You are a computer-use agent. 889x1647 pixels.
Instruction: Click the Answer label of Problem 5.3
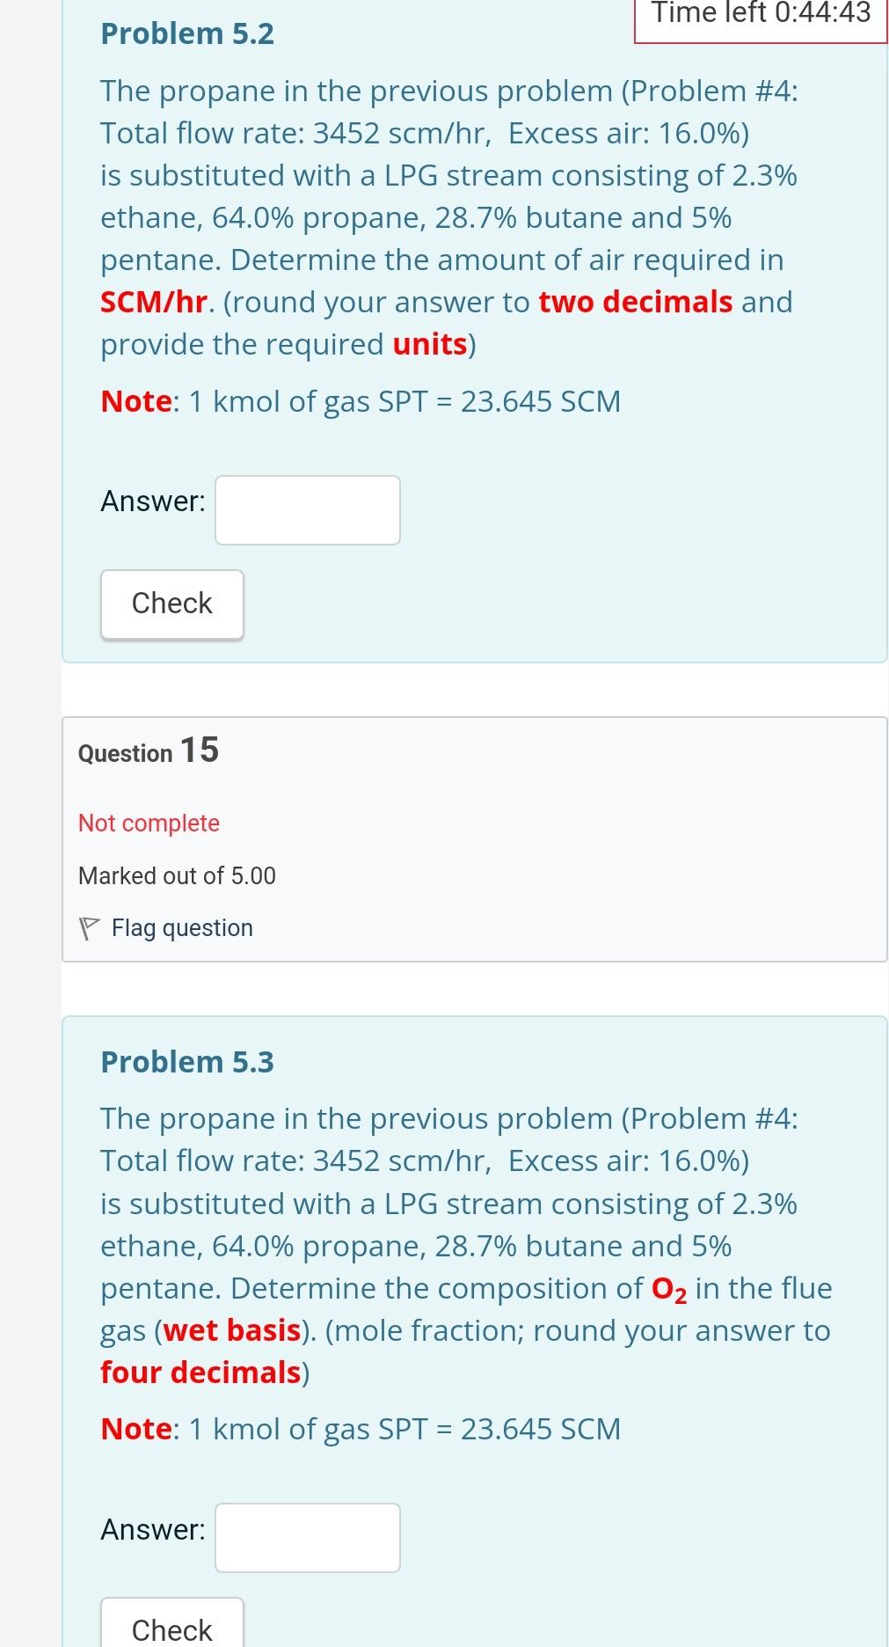pos(151,1529)
